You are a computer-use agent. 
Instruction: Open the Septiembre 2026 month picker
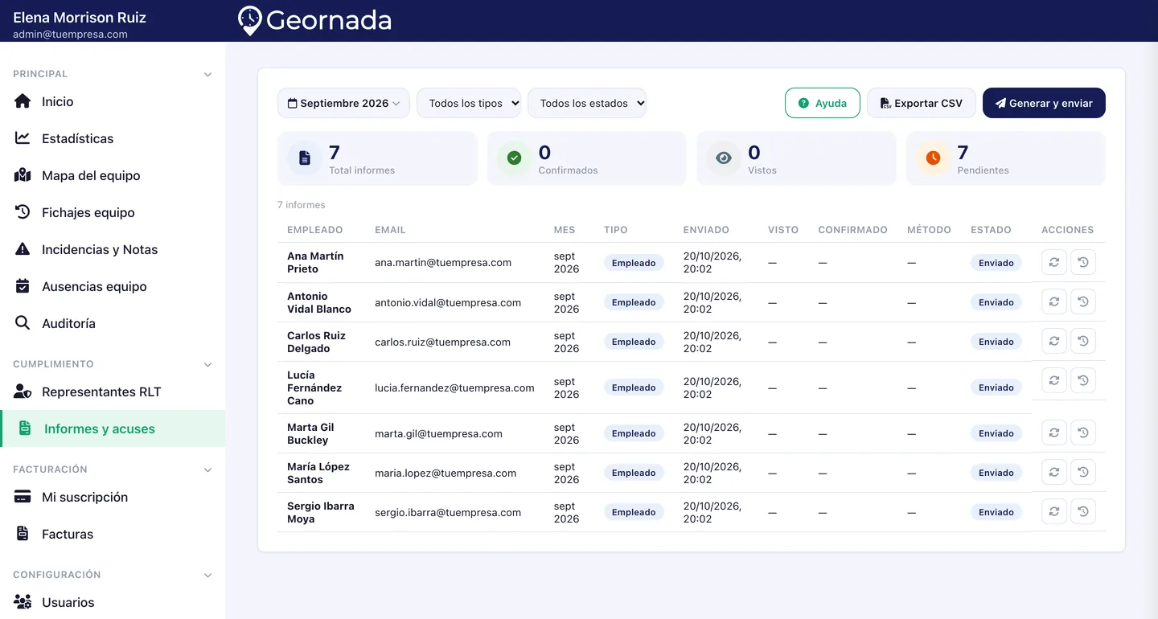tap(343, 103)
